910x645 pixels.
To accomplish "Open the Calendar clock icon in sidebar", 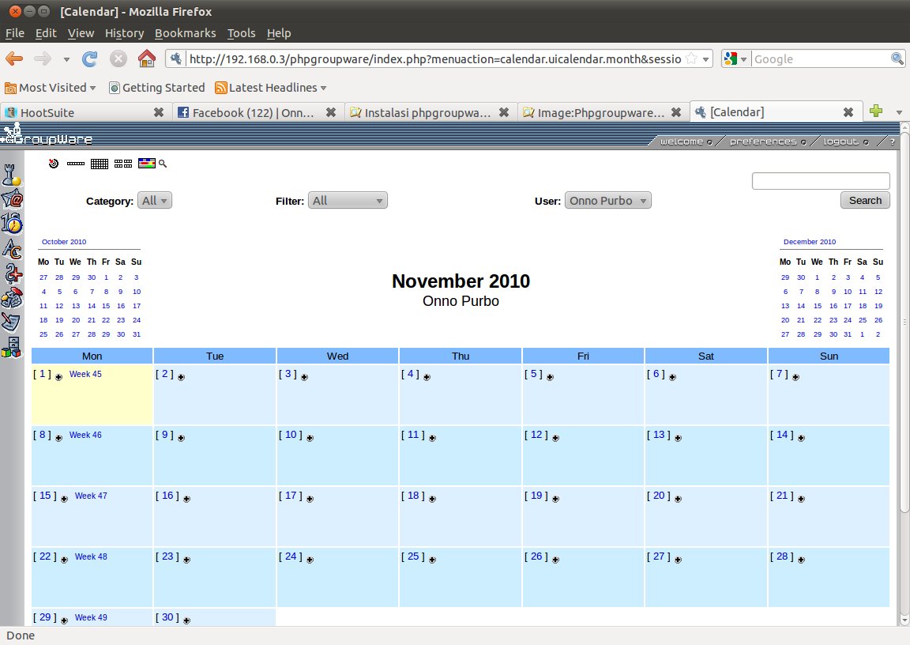I will pyautogui.click(x=12, y=223).
